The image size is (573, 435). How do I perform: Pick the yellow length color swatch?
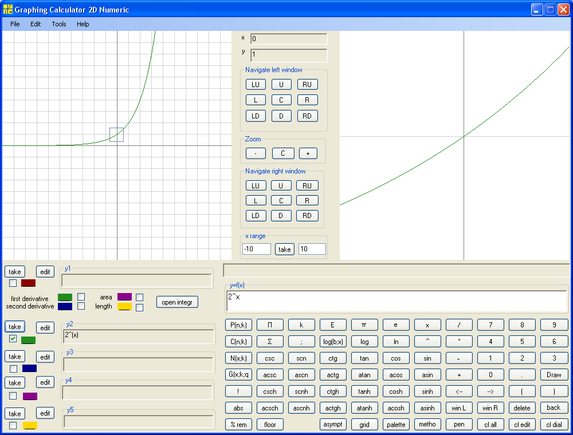tap(124, 307)
